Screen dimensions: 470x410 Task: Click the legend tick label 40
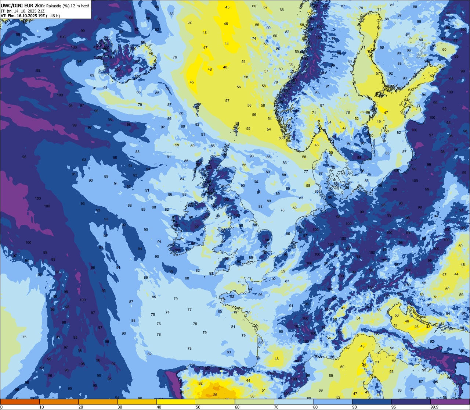[159, 407]
